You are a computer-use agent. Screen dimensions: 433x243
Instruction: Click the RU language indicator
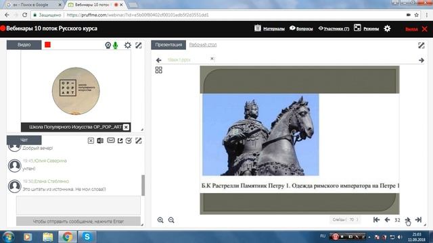pos(323,236)
